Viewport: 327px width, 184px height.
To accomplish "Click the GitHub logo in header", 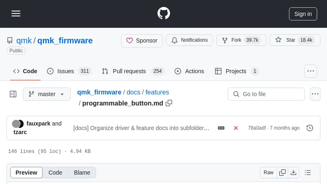I will coord(163,13).
